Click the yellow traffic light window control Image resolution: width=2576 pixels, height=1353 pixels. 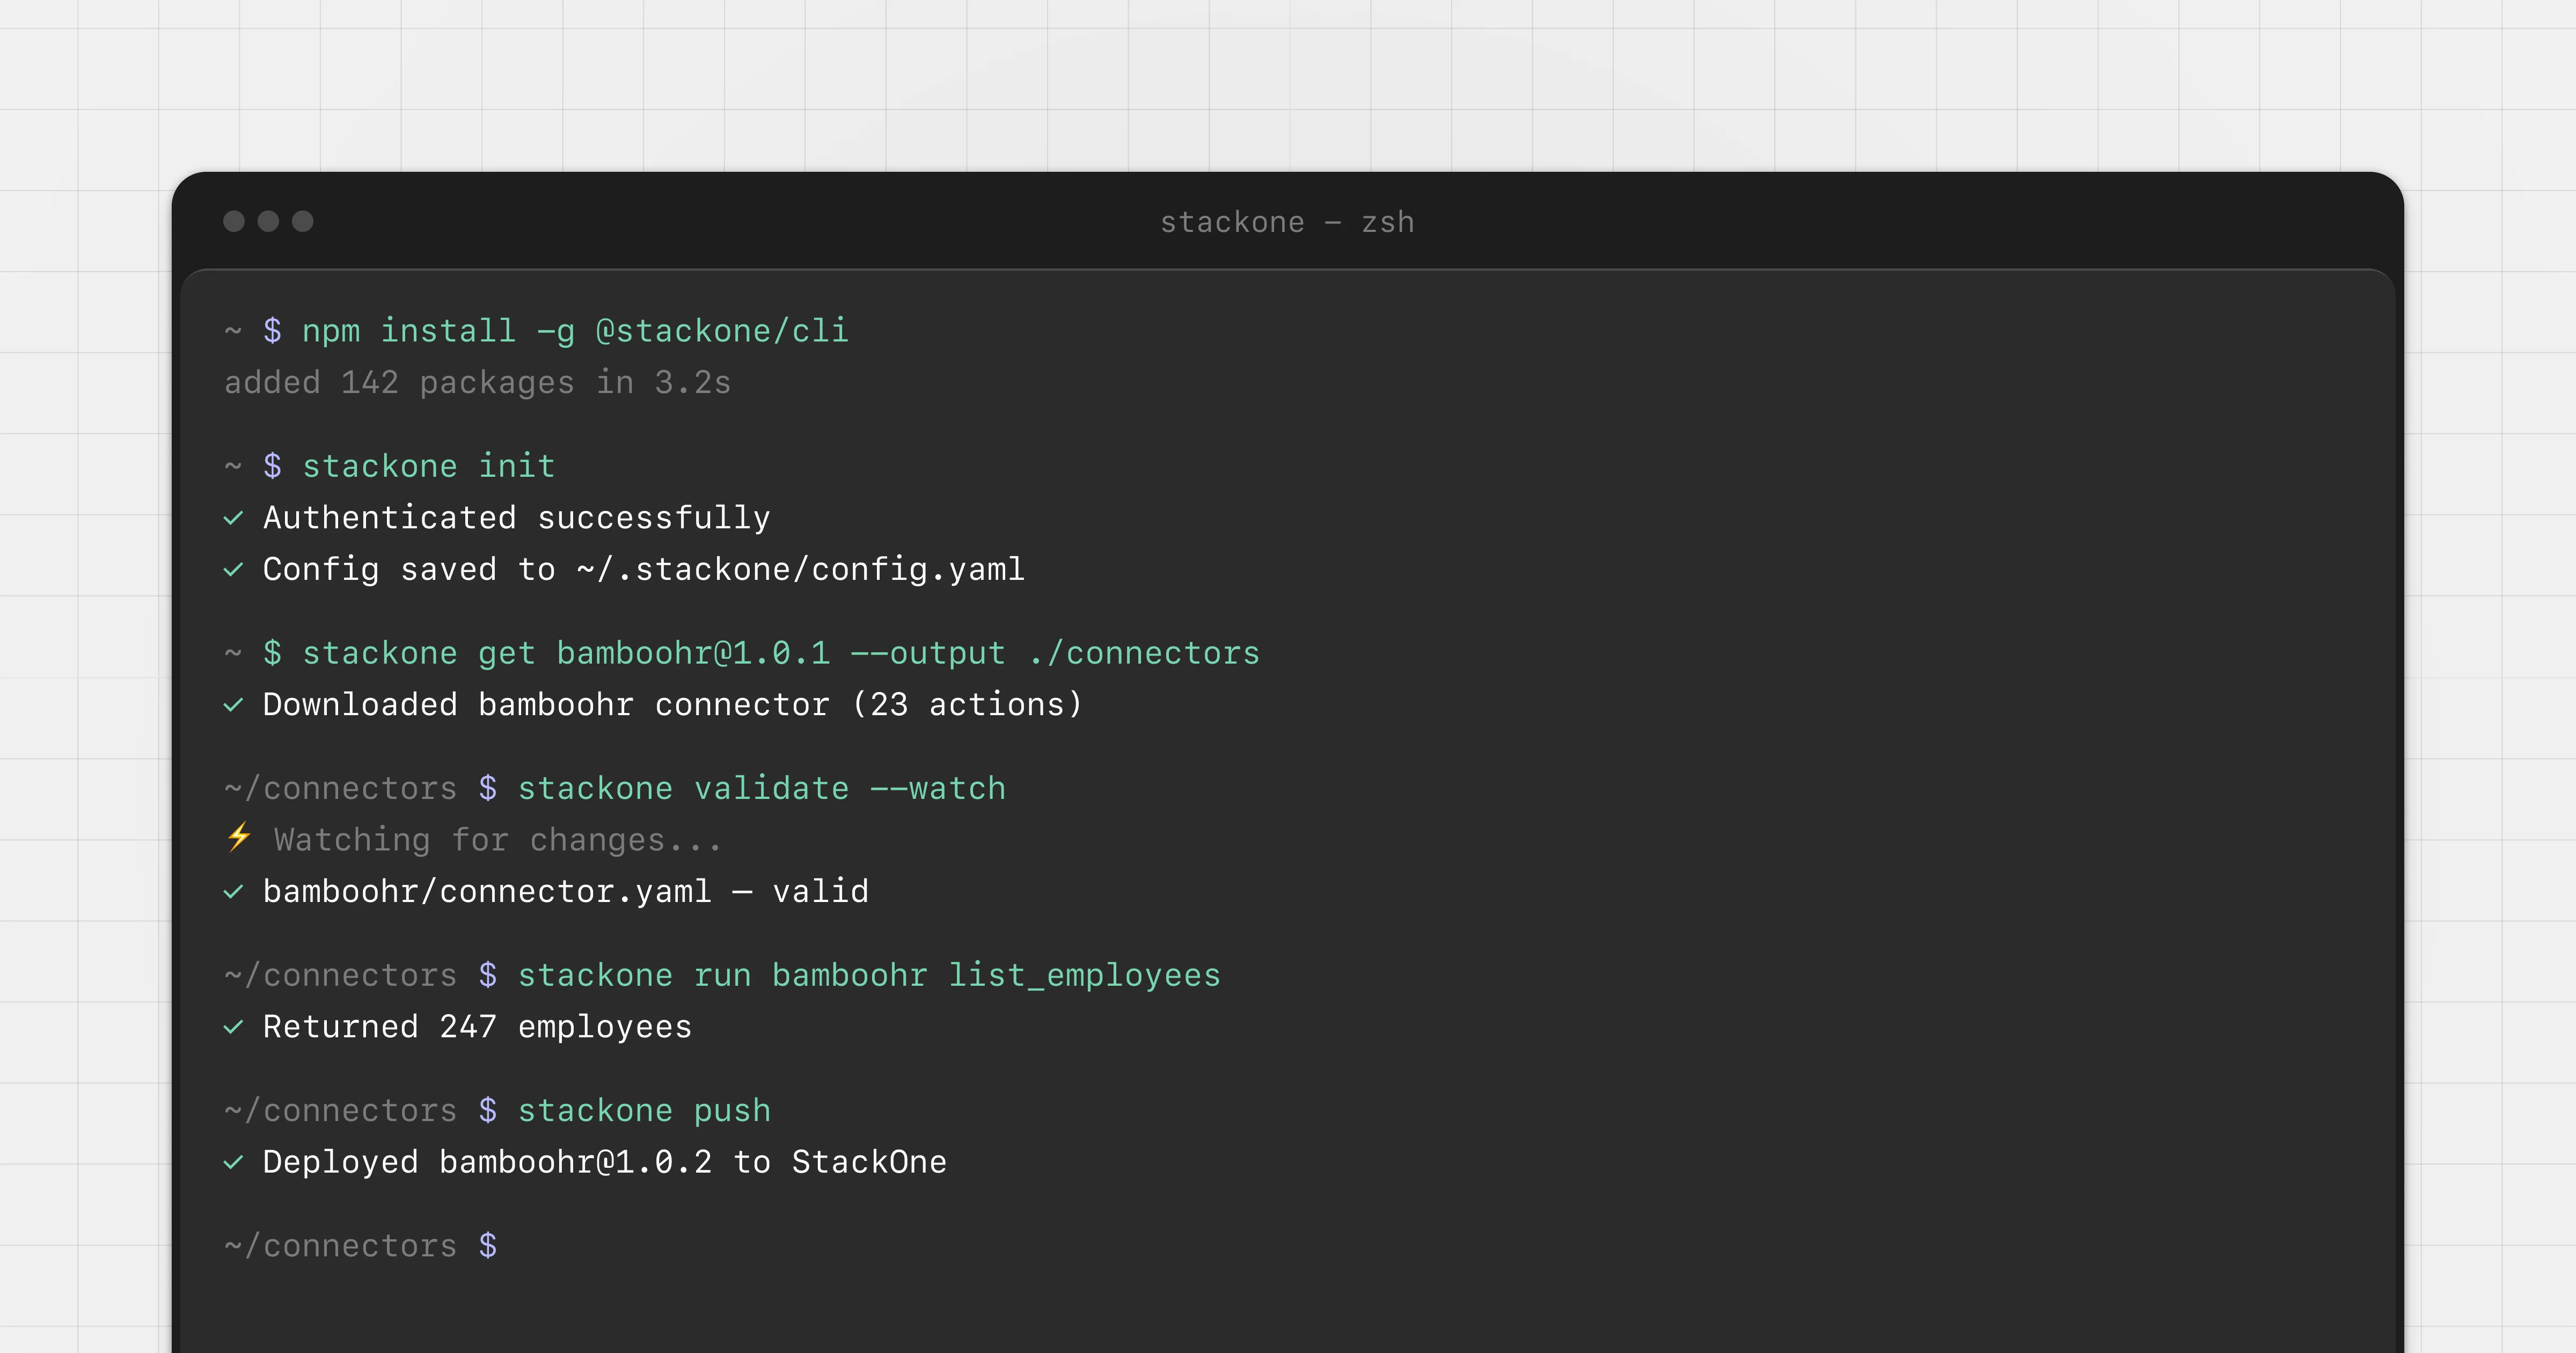point(269,222)
